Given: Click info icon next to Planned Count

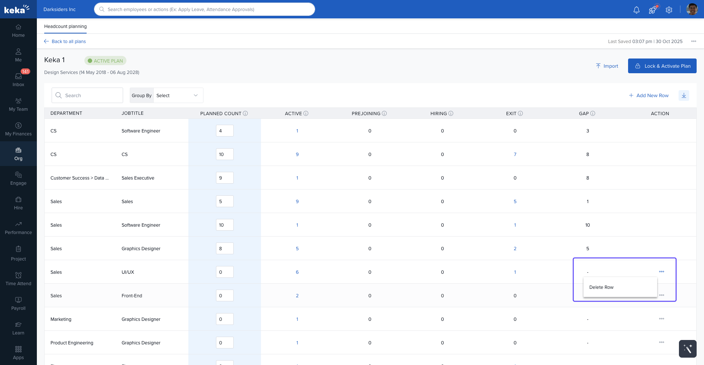Looking at the screenshot, I should pos(245,114).
